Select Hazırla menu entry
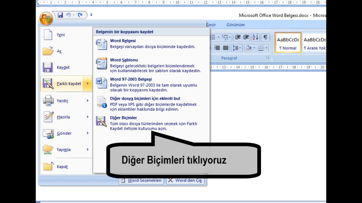 (62, 117)
